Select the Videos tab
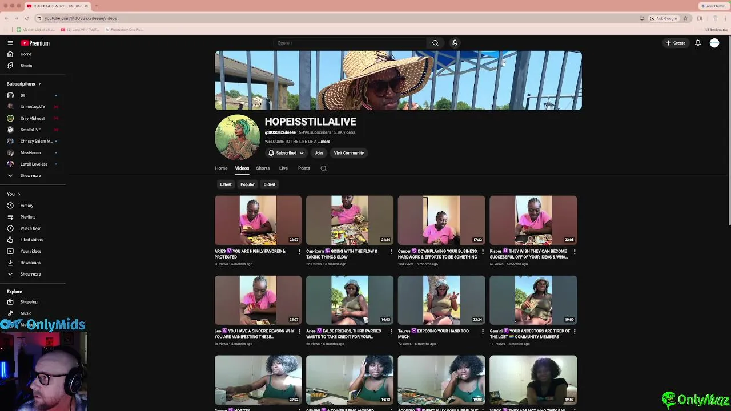Screen dimensions: 731x411 242,168
